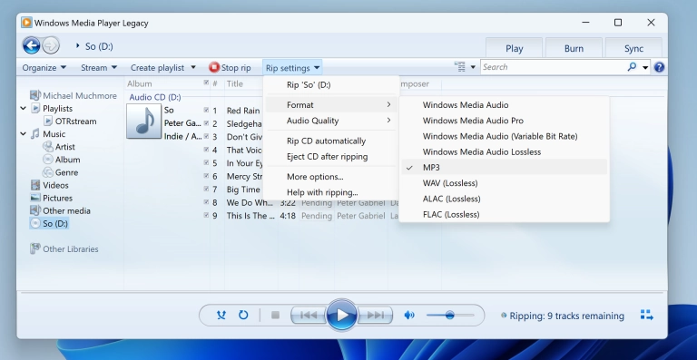Viewport: 697px width, 360px height.
Task: Uncheck track 5 In Your Eyes checkbox
Action: coord(206,162)
